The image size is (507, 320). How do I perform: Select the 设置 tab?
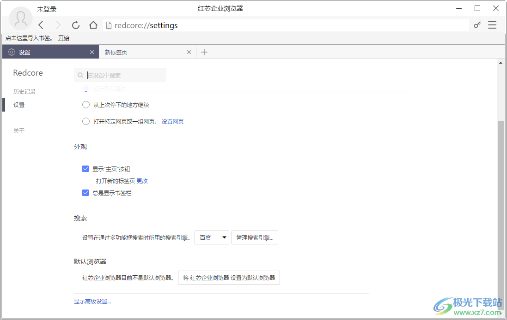point(51,52)
